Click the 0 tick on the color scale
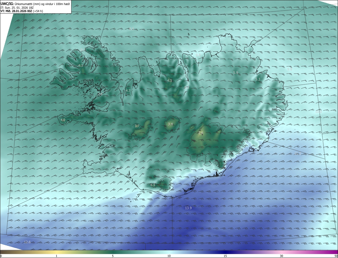This screenshot has width=338, height=258. (1, 256)
